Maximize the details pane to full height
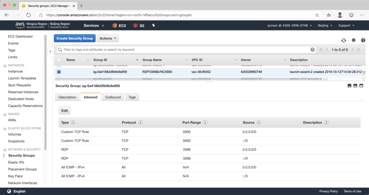Image resolution: width=369 pixels, height=195 pixels. (361, 86)
